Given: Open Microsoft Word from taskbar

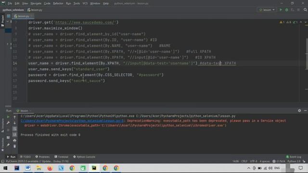Looking at the screenshot, I should (x=28, y=168).
